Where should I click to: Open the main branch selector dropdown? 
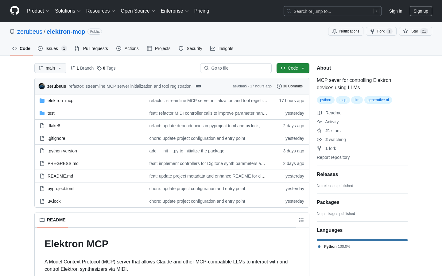coord(50,68)
